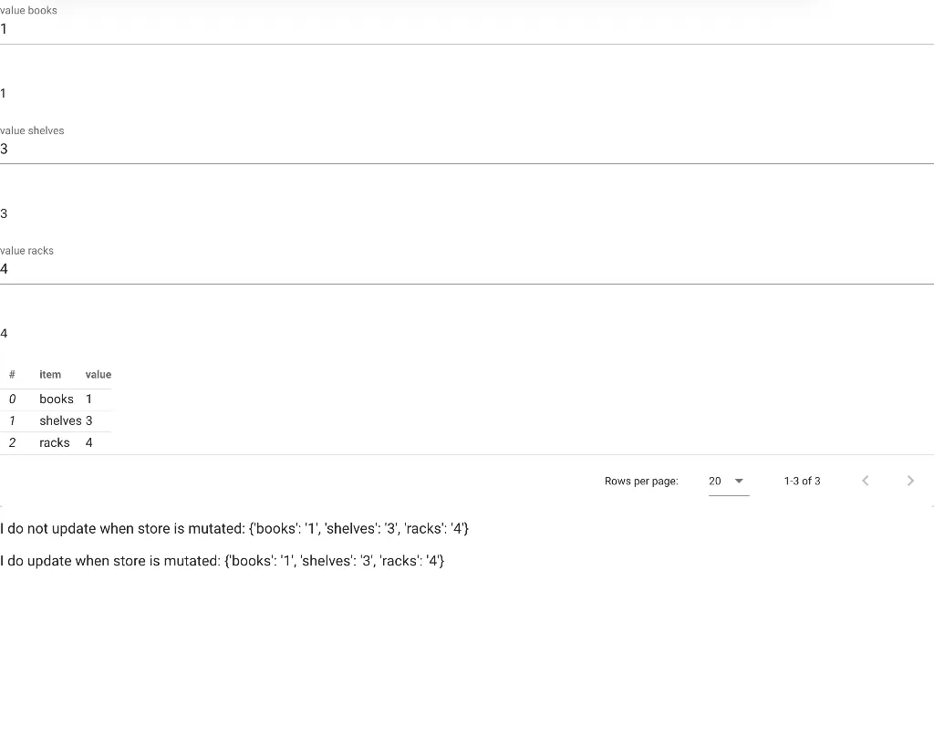The image size is (934, 747).
Task: Click the value 4 in the racks row
Action: click(x=88, y=442)
